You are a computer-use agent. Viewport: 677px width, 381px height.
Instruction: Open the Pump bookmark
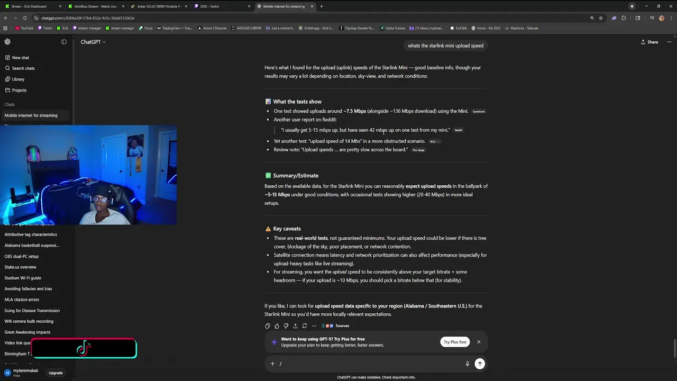click(145, 28)
